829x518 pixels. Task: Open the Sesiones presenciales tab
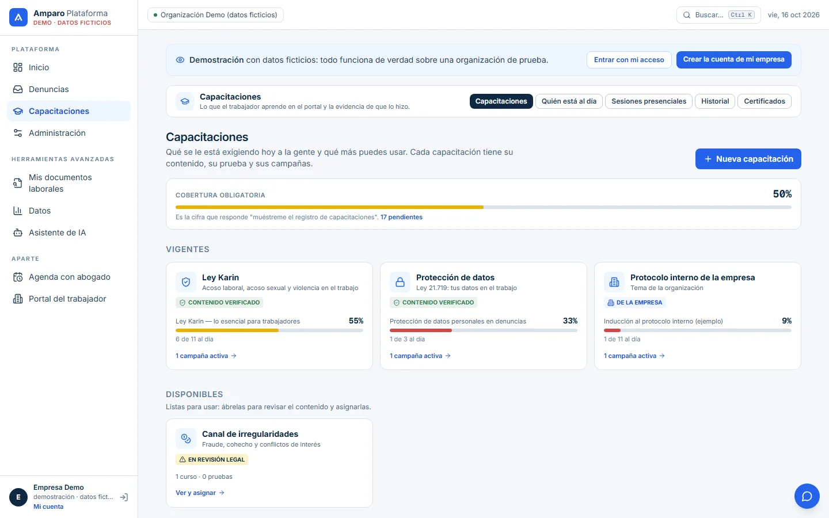point(649,101)
